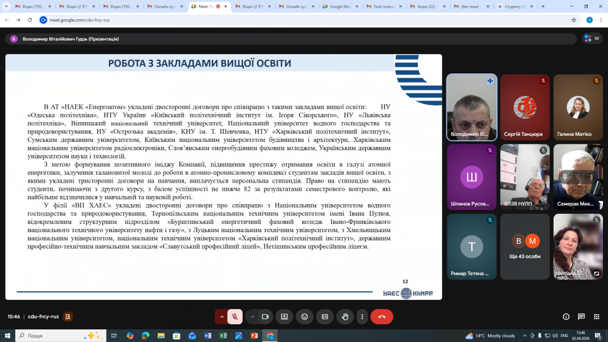Image resolution: width=608 pixels, height=342 pixels.
Task: Select Володимир speaker video tile
Action: 472,107
